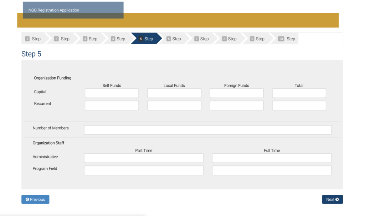Click the Number of Members label
Viewport: 365px width, 216px height.
[51, 128]
